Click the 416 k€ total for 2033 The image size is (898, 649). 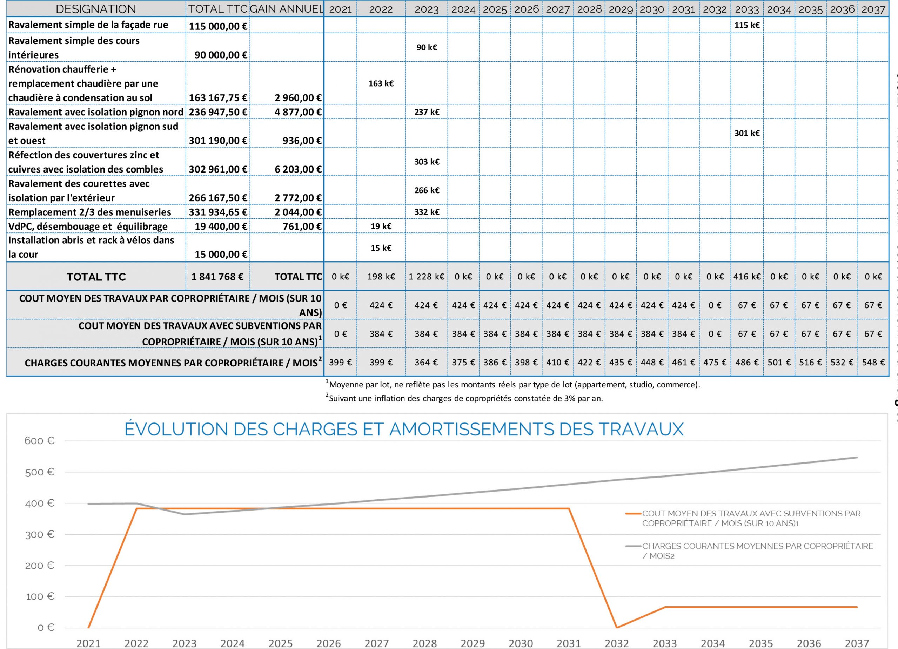[x=747, y=277]
